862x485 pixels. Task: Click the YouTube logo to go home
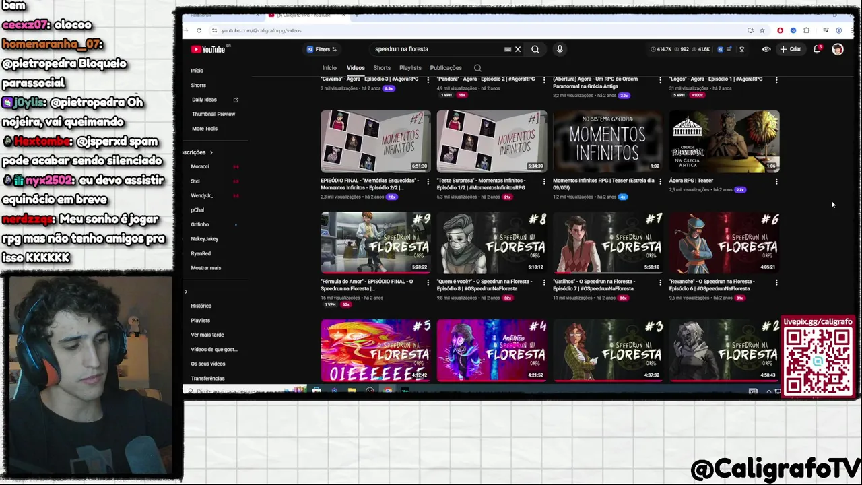[x=208, y=49]
